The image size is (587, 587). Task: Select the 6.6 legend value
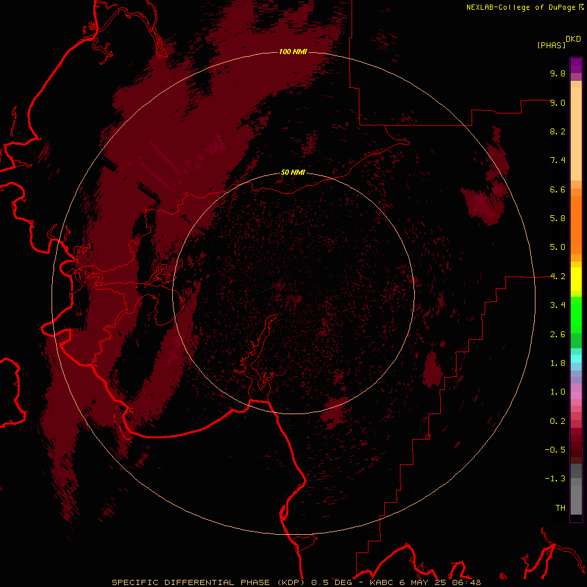point(558,189)
